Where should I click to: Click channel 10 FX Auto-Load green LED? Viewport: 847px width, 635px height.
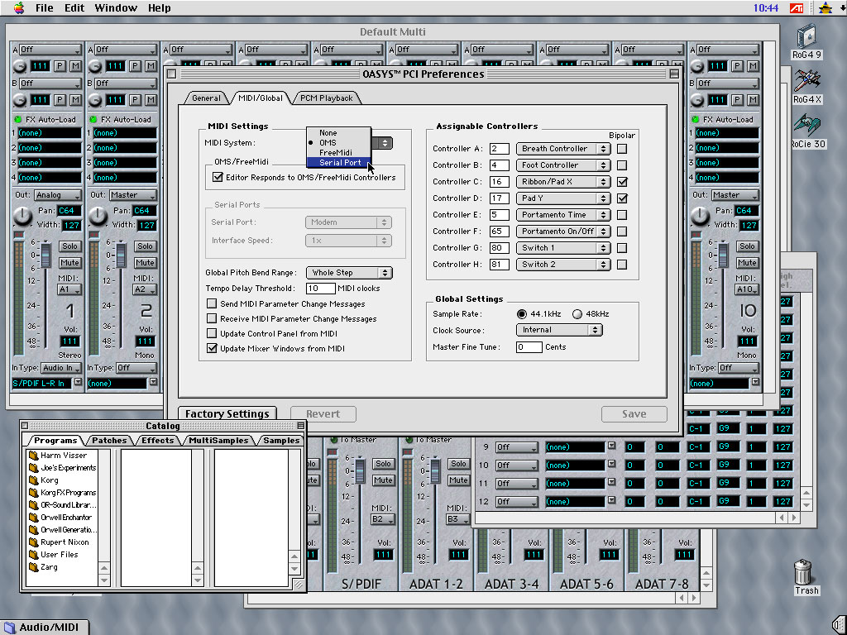click(695, 119)
